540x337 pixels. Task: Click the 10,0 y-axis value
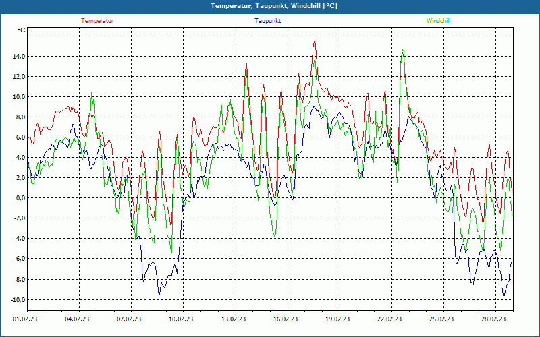coord(20,96)
